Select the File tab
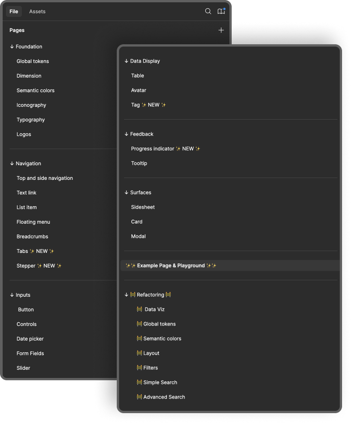This screenshot has width=353, height=425. coord(14,11)
